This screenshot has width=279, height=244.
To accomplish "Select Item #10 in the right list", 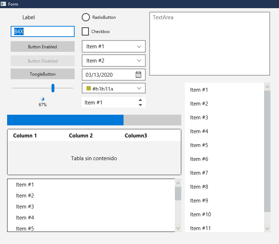I will coord(224,215).
